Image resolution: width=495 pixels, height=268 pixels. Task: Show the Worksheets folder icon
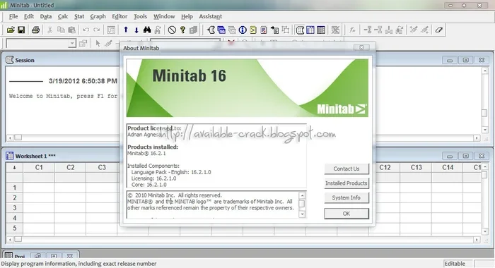221,30
